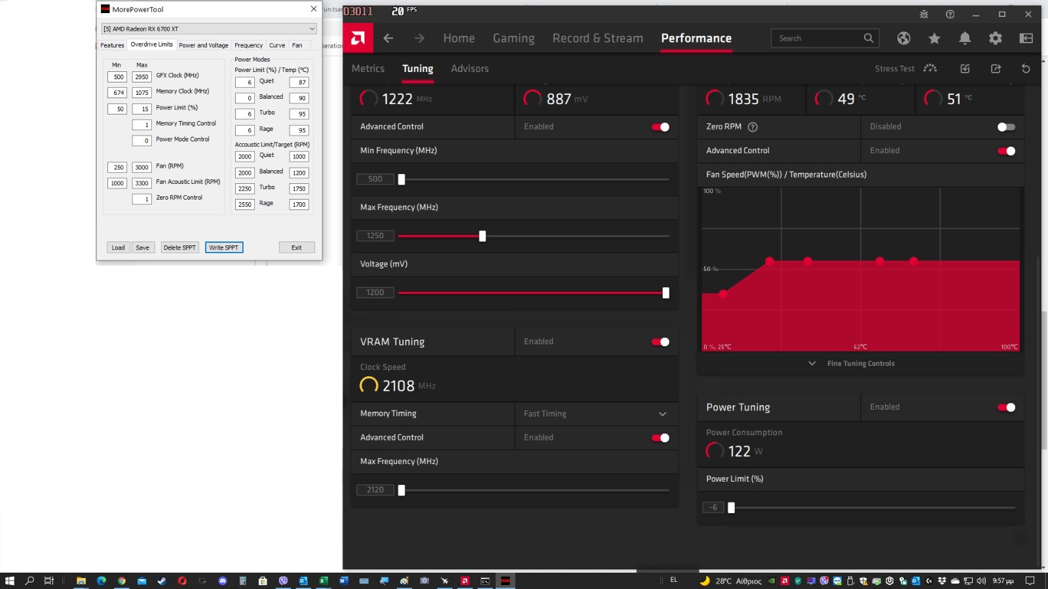1048x589 pixels.
Task: Click Delete SPPT button
Action: pos(179,247)
